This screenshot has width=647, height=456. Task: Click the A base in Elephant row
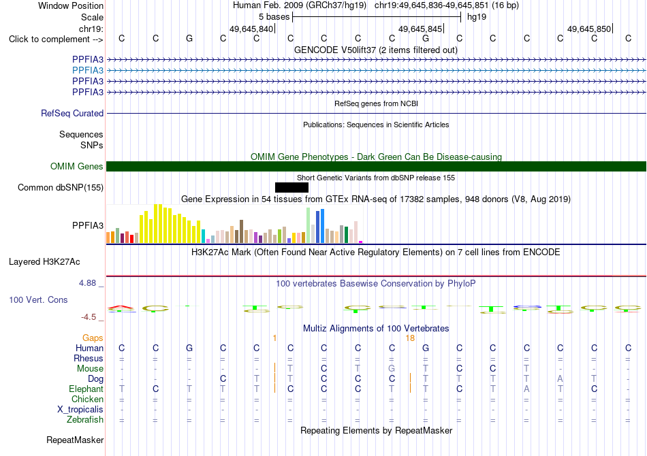[526, 389]
